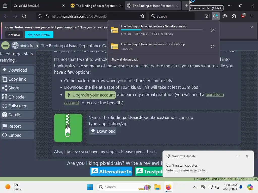Viewport: 258px width, 193px height.
Task: Click the green zip file thumbnail
Action: pyautogui.click(x=68, y=128)
